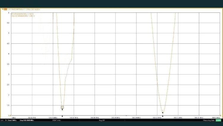Click the active trace arrow beside Tr1
Viewport: 223px width, 126px height.
[x=3, y=10]
